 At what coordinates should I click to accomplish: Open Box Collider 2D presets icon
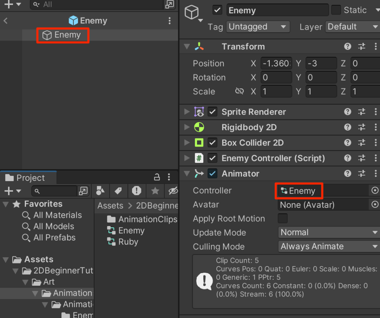(x=361, y=143)
